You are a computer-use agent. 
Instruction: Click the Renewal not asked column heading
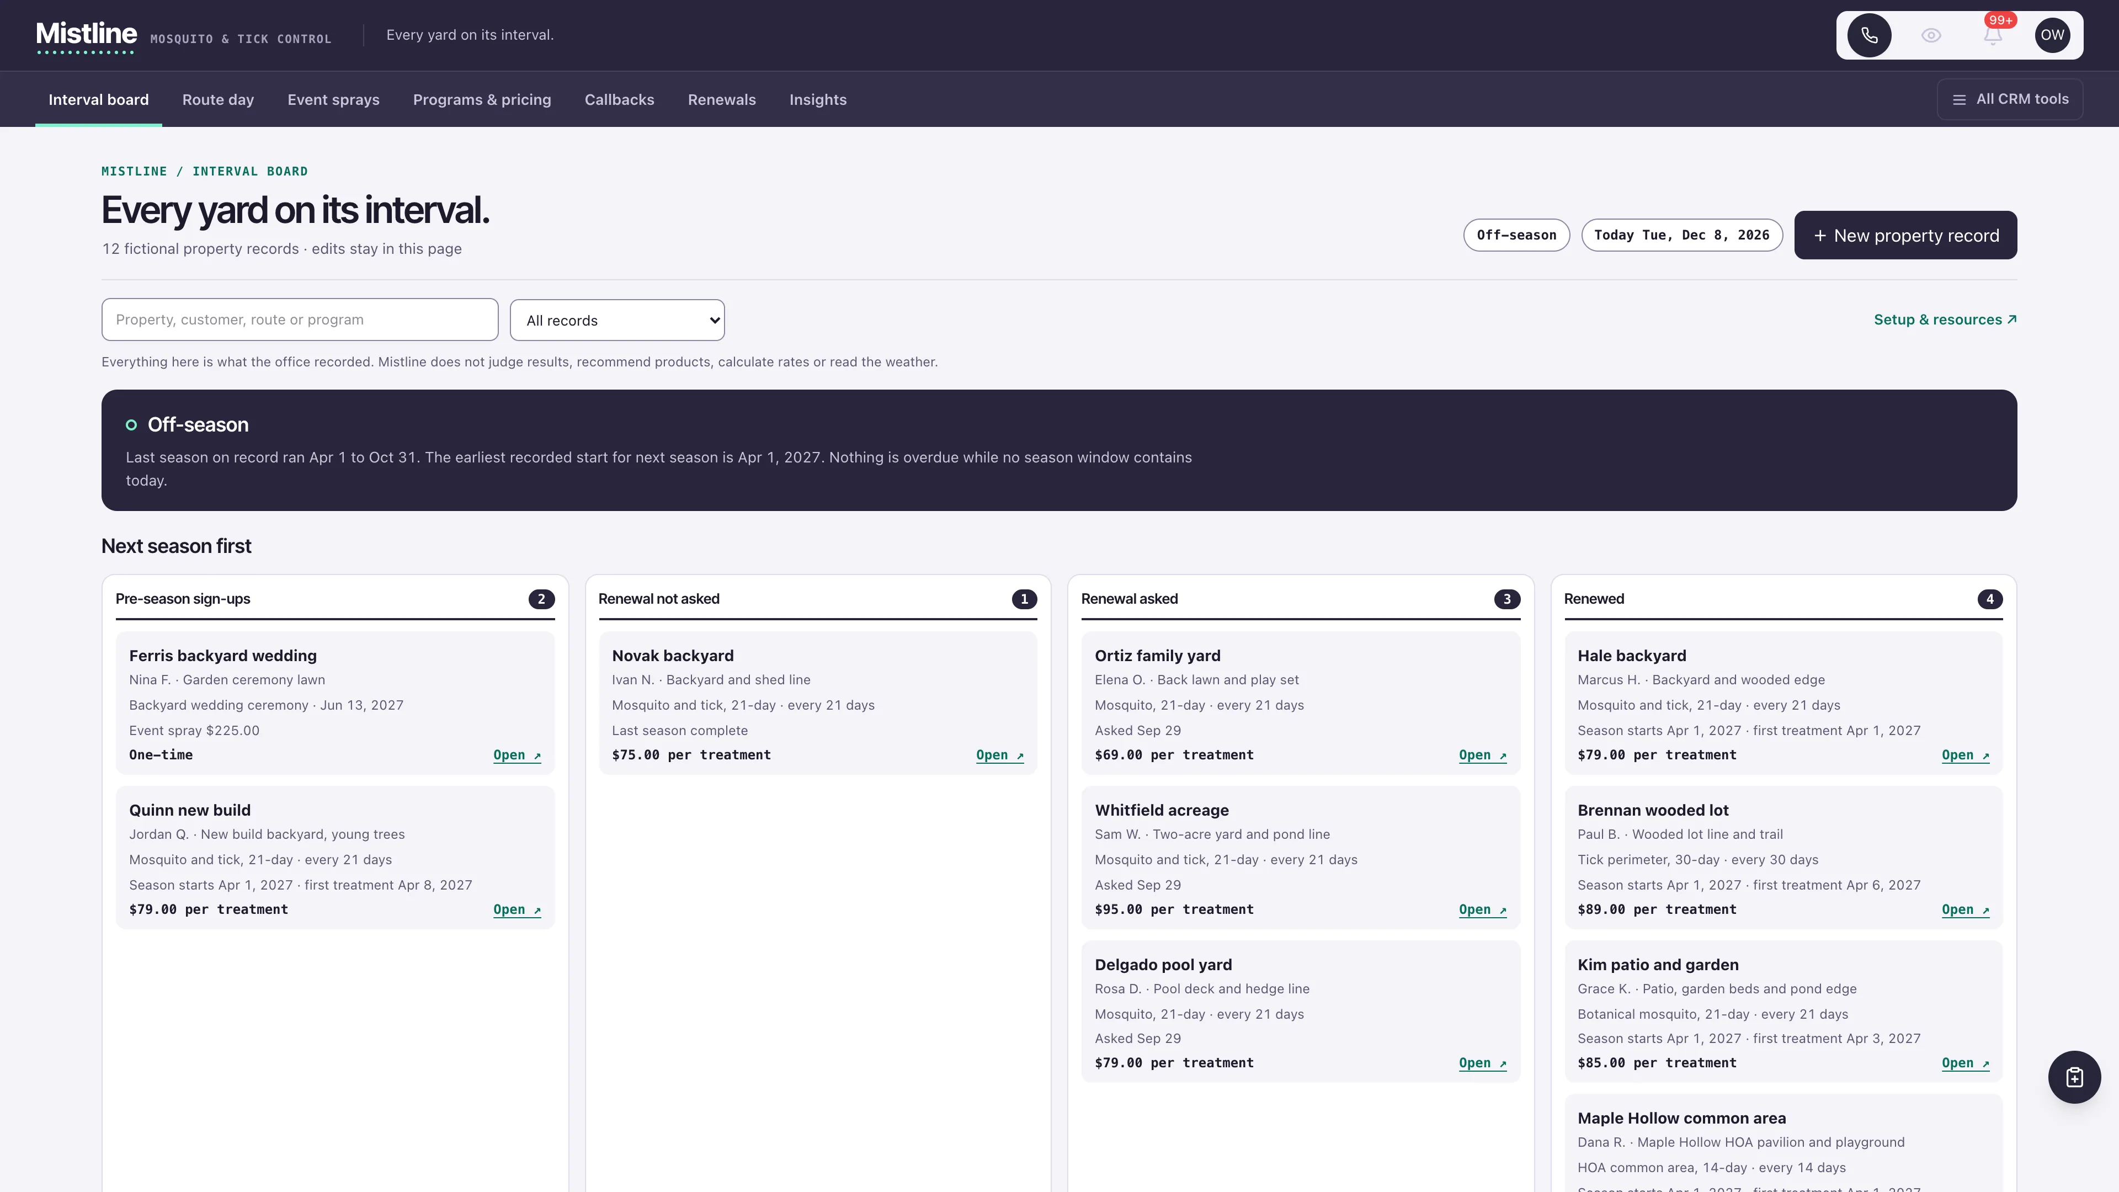tap(659, 599)
